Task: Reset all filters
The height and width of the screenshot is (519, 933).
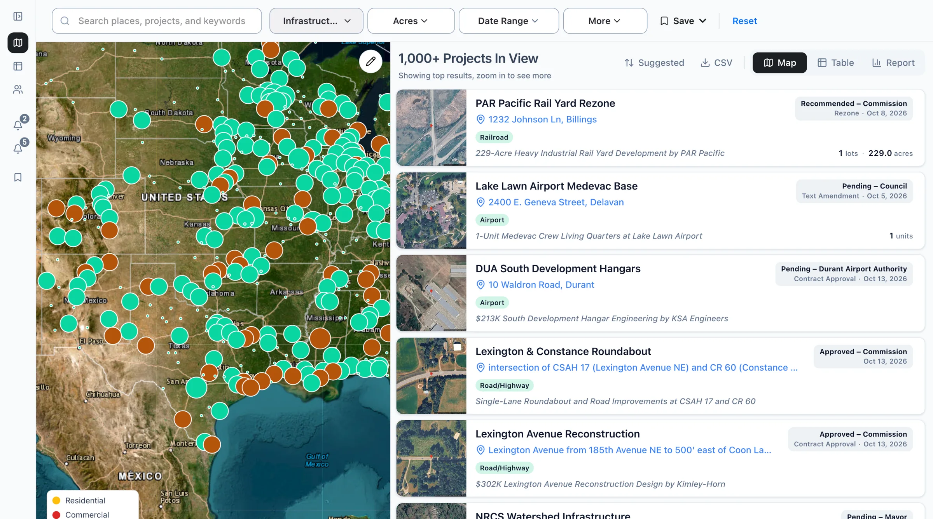Action: [x=744, y=21]
